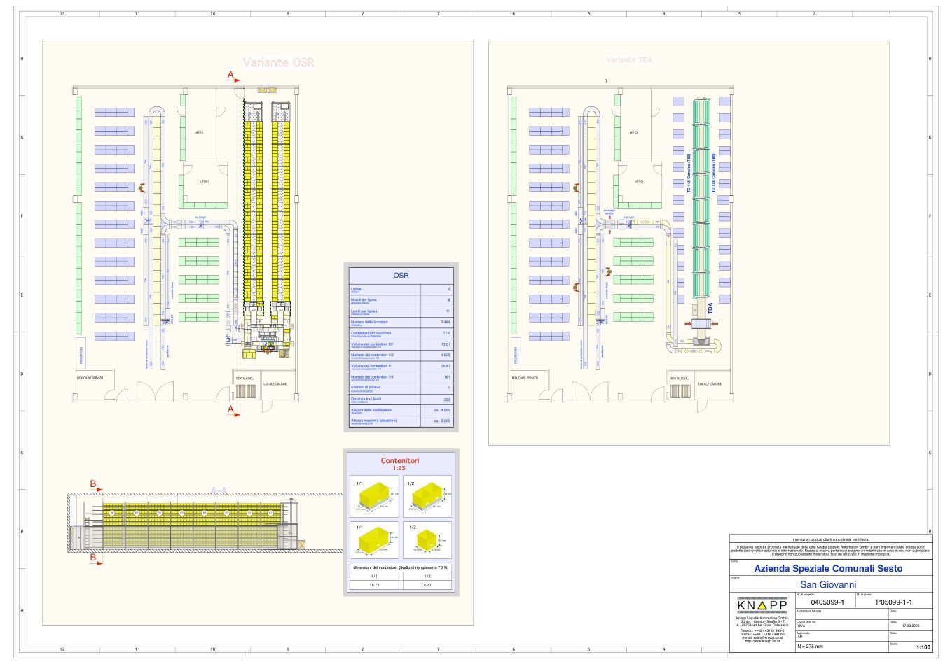Click 'BOX CAPO SERVIZO' label in OSR plan

point(90,378)
